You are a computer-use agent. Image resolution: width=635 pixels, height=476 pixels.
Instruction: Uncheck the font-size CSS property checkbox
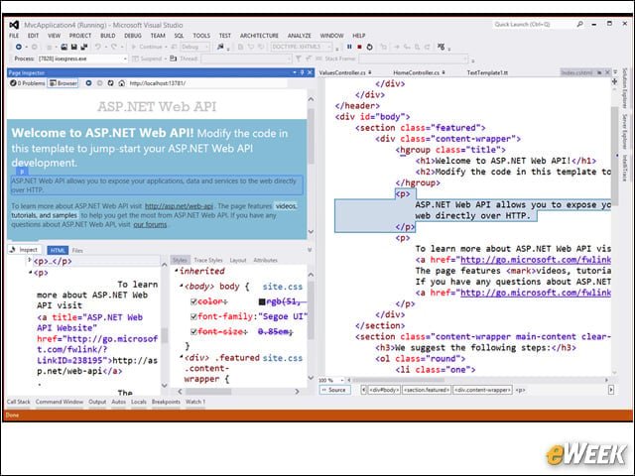[193, 331]
